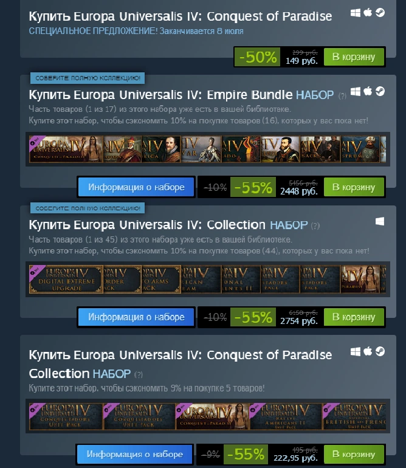Click question mark beside Conquest of Paradise Collection НАБОР
This screenshot has height=468, width=406.
138,374
